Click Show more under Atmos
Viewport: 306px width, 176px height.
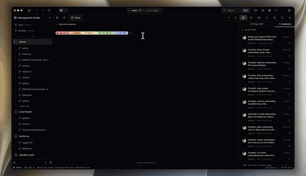24,106
